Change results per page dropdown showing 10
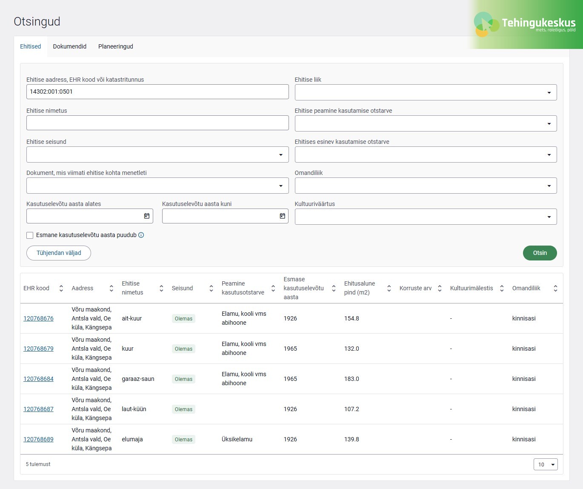 point(546,464)
